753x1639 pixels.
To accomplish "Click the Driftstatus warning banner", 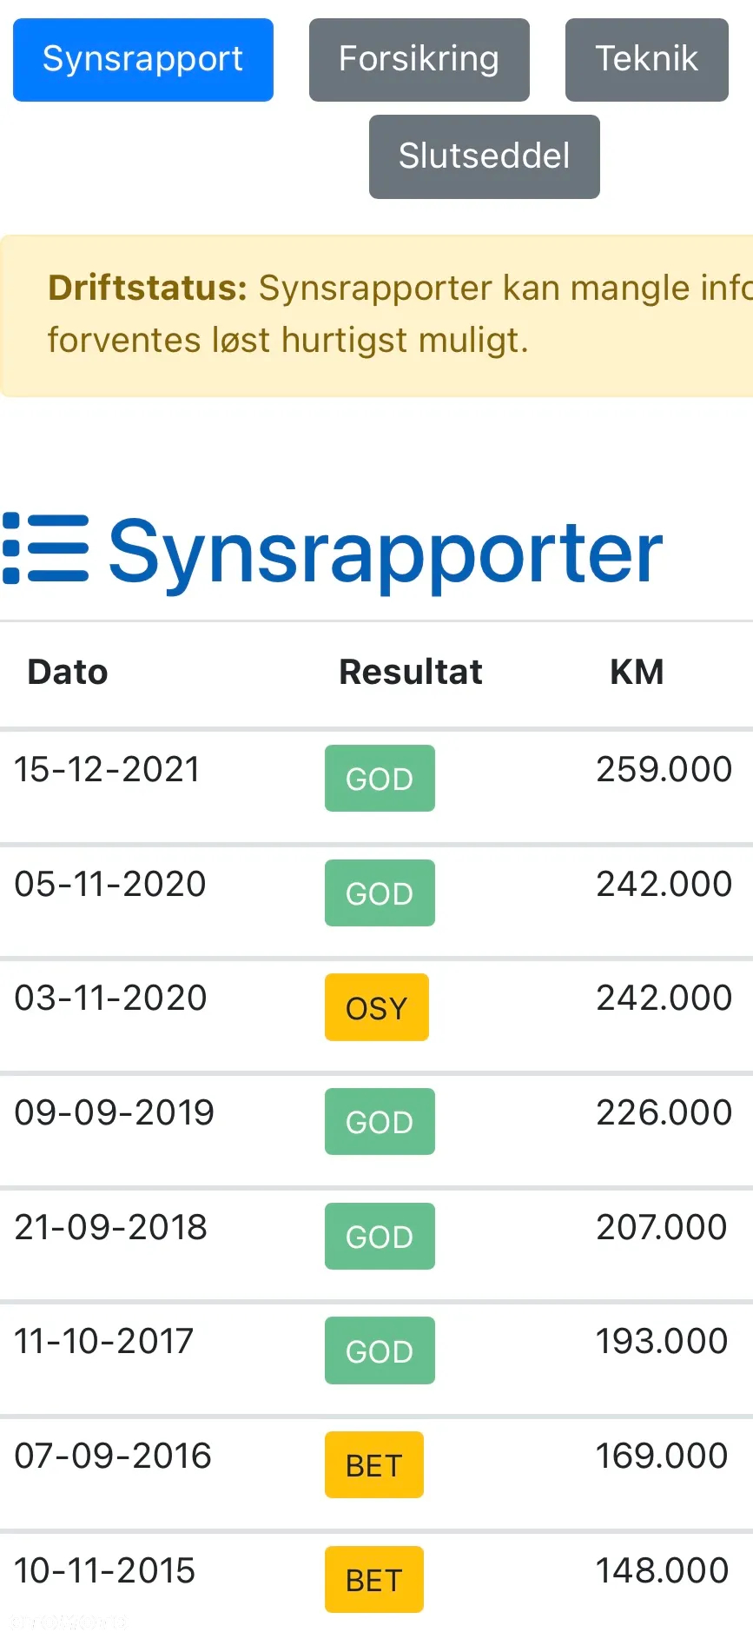I will (377, 315).
